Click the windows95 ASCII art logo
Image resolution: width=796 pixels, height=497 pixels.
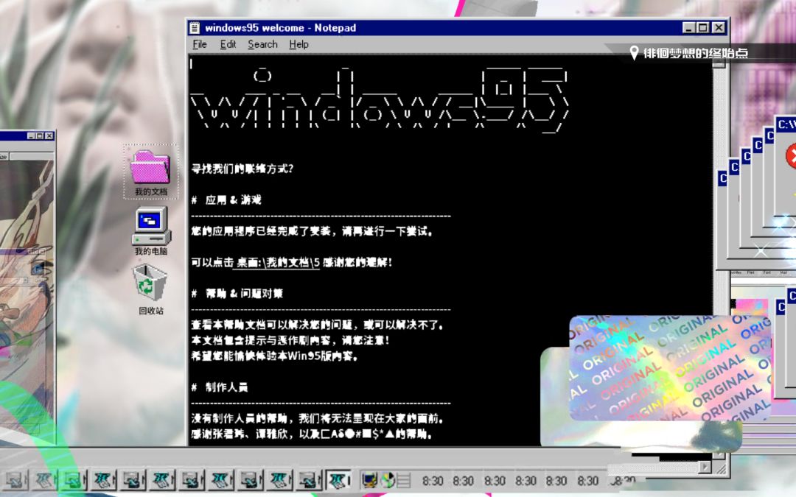point(380,99)
